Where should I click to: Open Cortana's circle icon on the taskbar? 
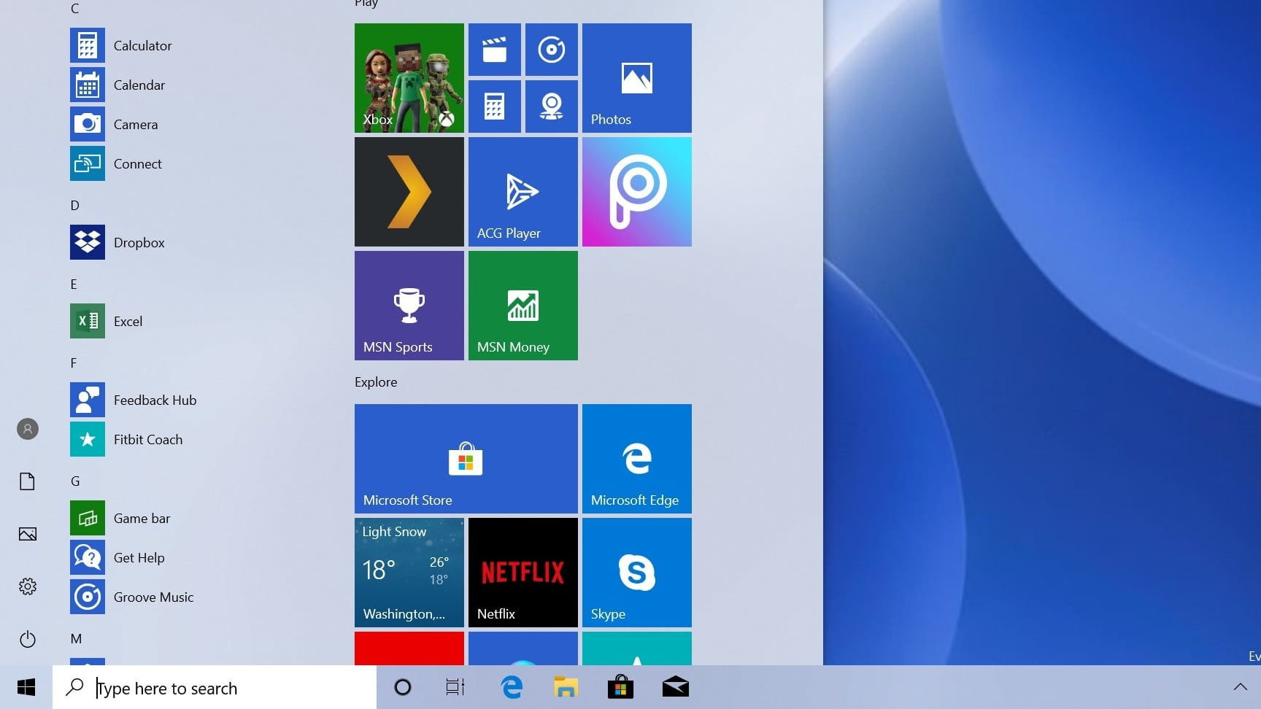402,686
